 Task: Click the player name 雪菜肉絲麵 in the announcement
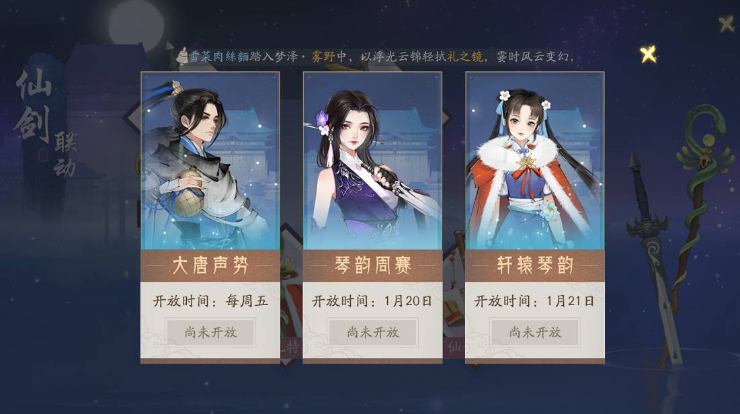pyautogui.click(x=219, y=56)
